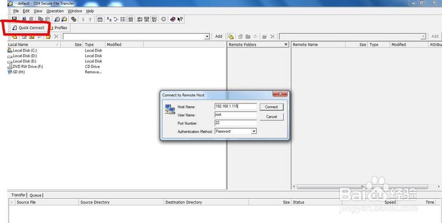Image resolution: width=442 pixels, height=223 pixels.
Task: Click the Download arrow icon
Action: point(83,19)
